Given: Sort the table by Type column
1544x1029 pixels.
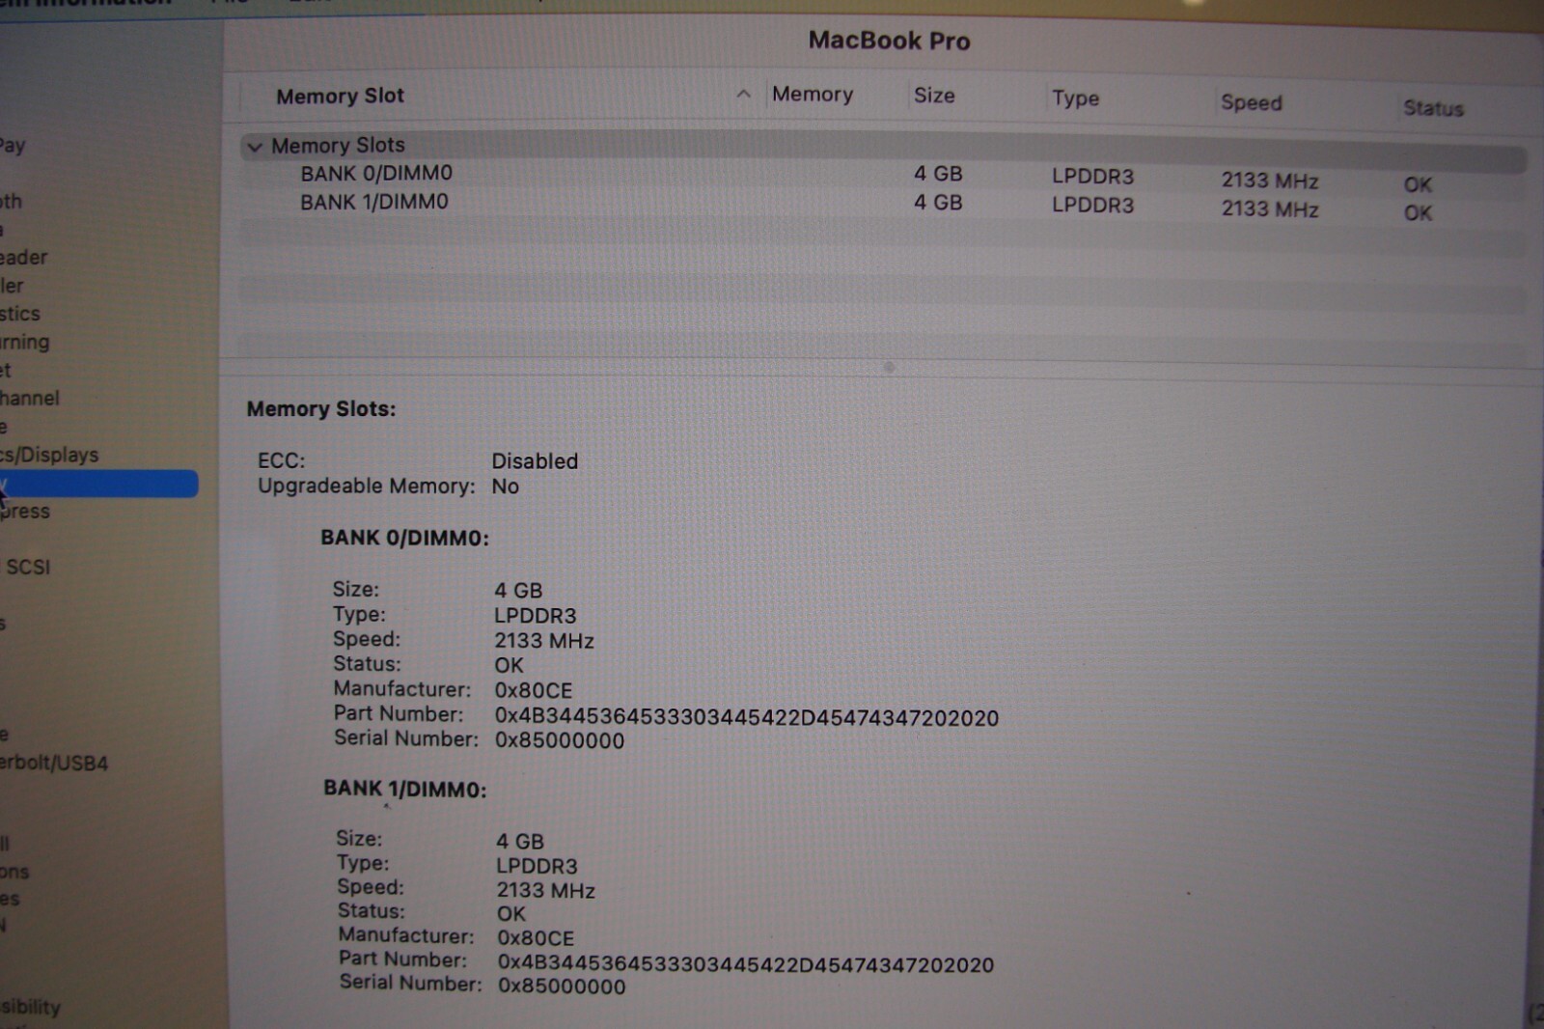Looking at the screenshot, I should tap(1075, 97).
